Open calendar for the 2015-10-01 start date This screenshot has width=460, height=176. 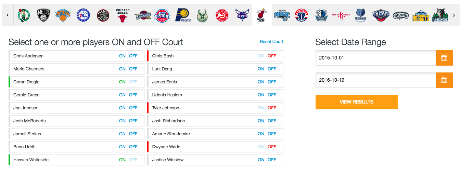click(x=444, y=58)
